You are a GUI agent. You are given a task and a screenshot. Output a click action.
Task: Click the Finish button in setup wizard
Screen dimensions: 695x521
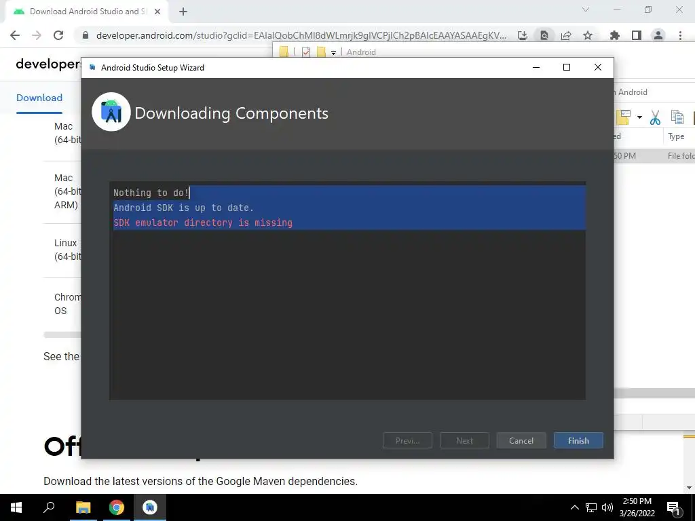578,440
